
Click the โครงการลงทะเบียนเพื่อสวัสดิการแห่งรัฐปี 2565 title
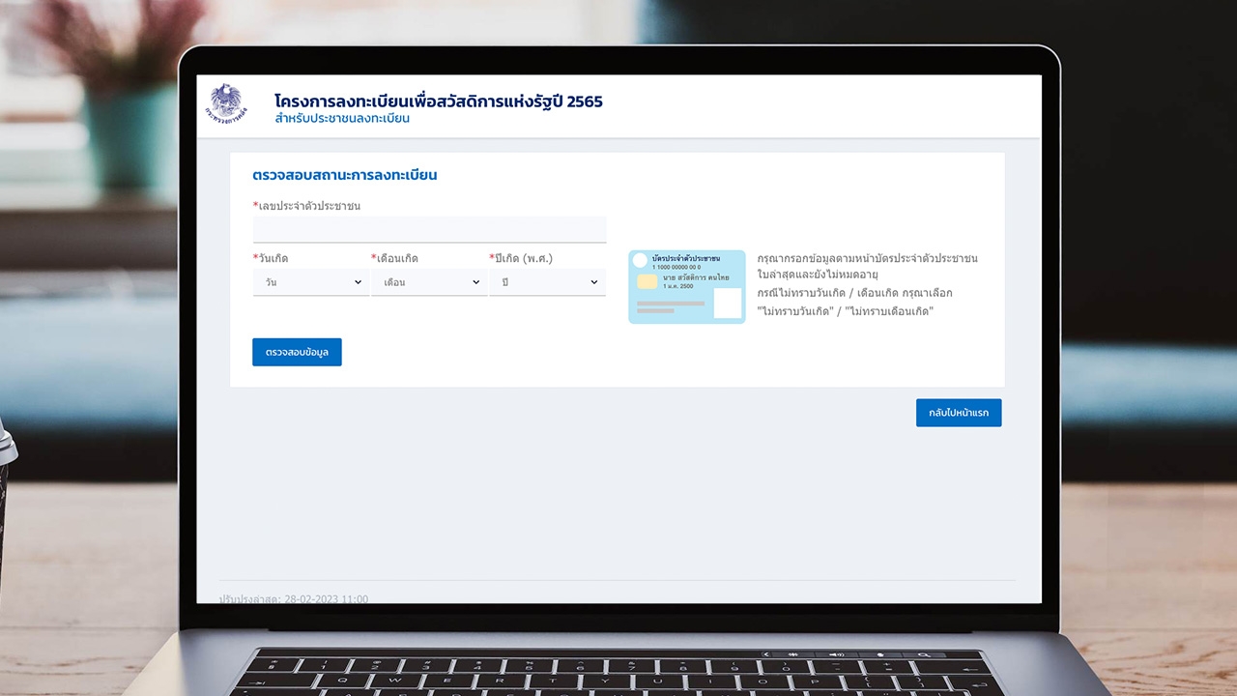click(x=438, y=101)
